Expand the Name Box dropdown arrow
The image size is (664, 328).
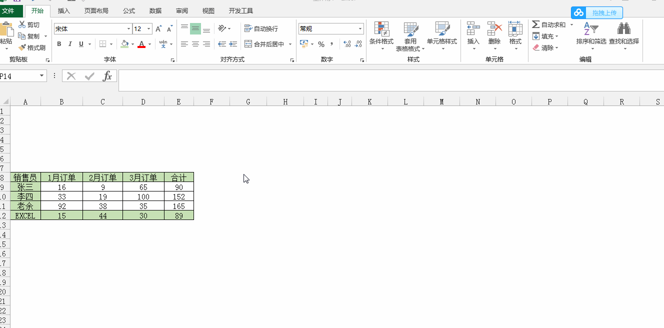(x=42, y=76)
